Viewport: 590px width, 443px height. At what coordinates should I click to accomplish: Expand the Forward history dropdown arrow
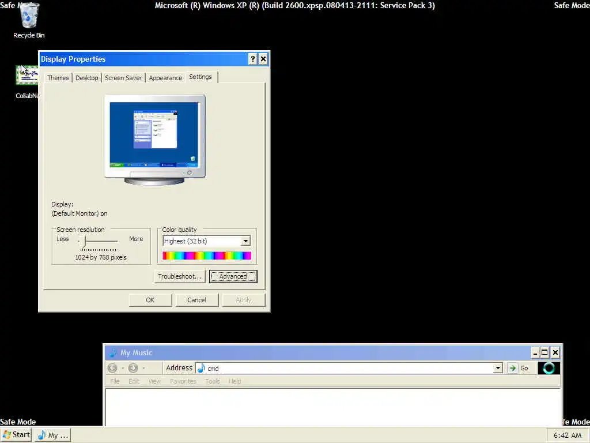143,368
